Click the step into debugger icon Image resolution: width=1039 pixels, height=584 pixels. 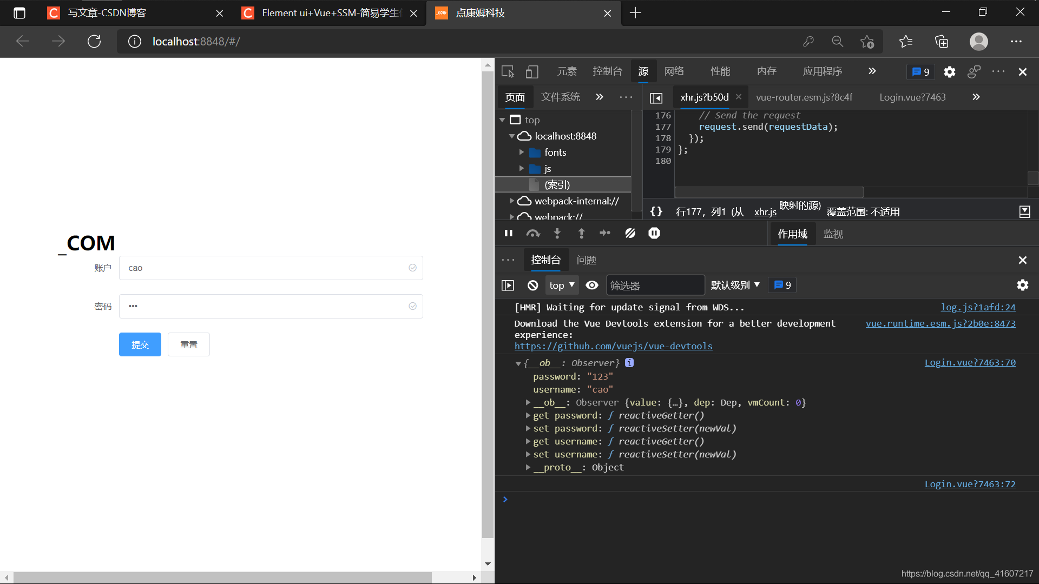(x=557, y=233)
